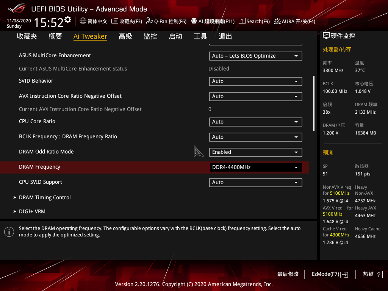388x291 pixels.
Task: Open DRAM Frequency DDR4-4400MHz dropdown
Action: (x=256, y=167)
